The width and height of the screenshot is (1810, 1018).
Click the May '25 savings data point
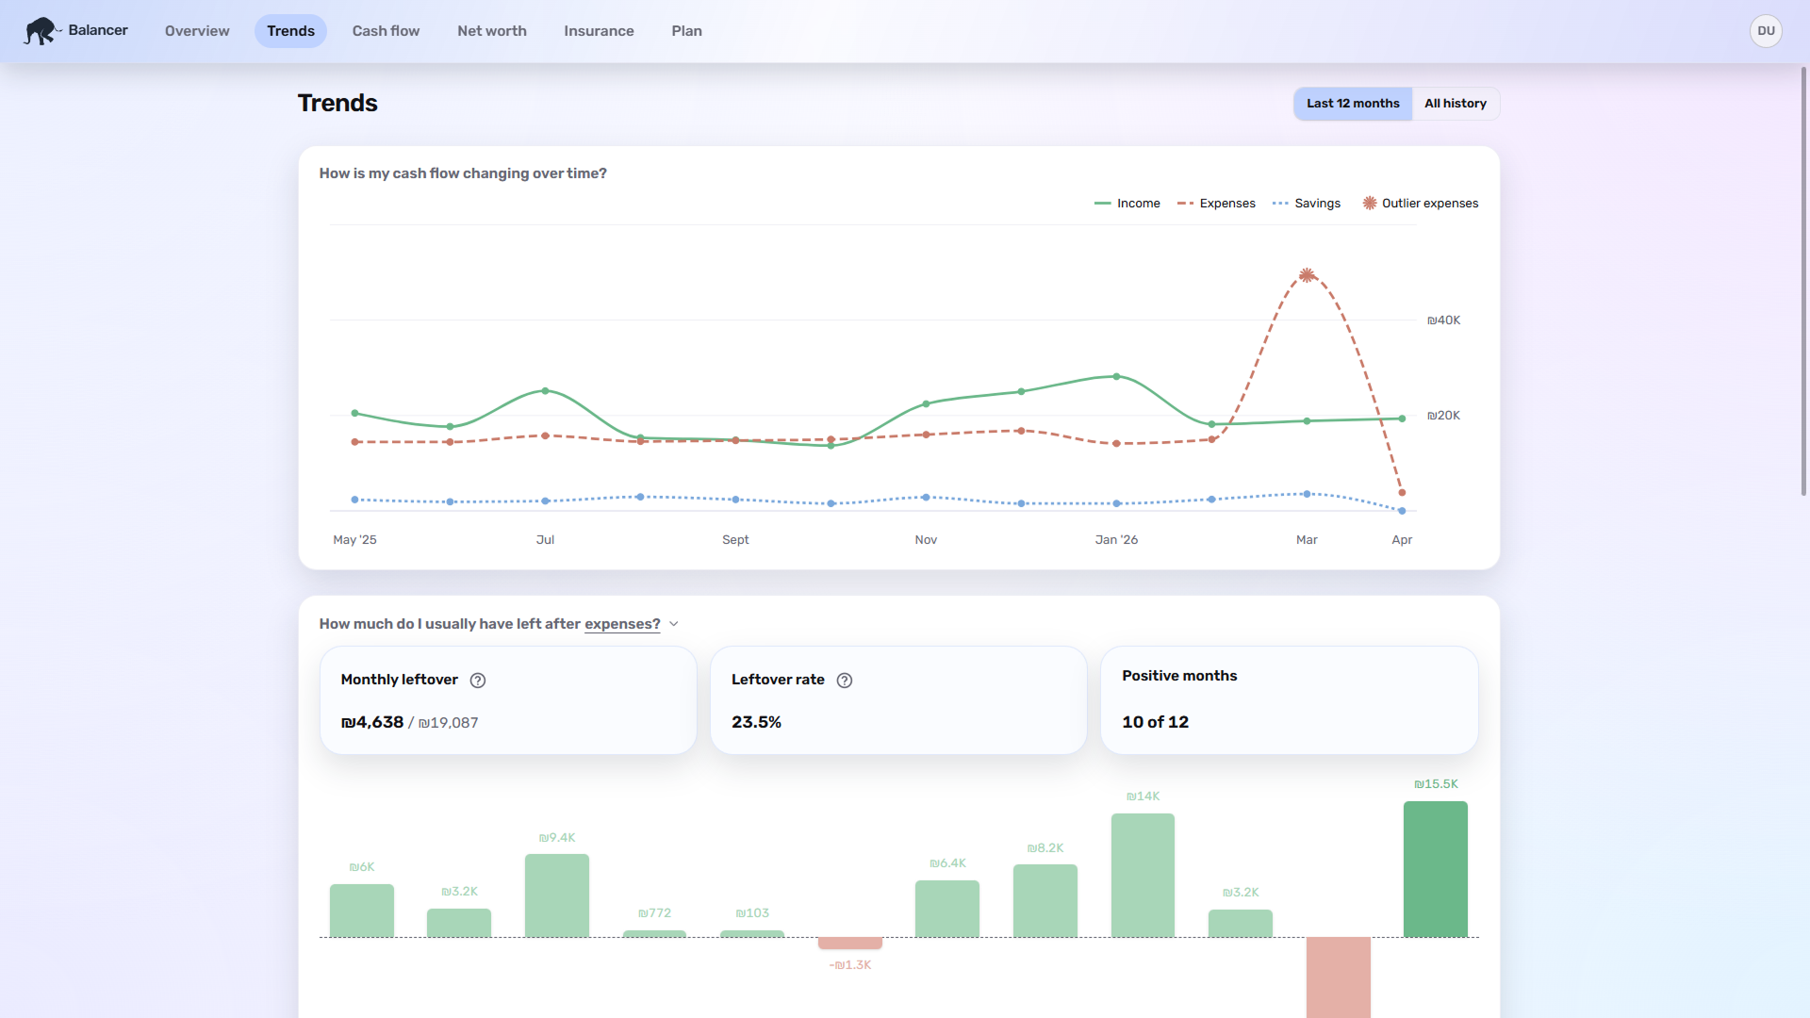354,500
